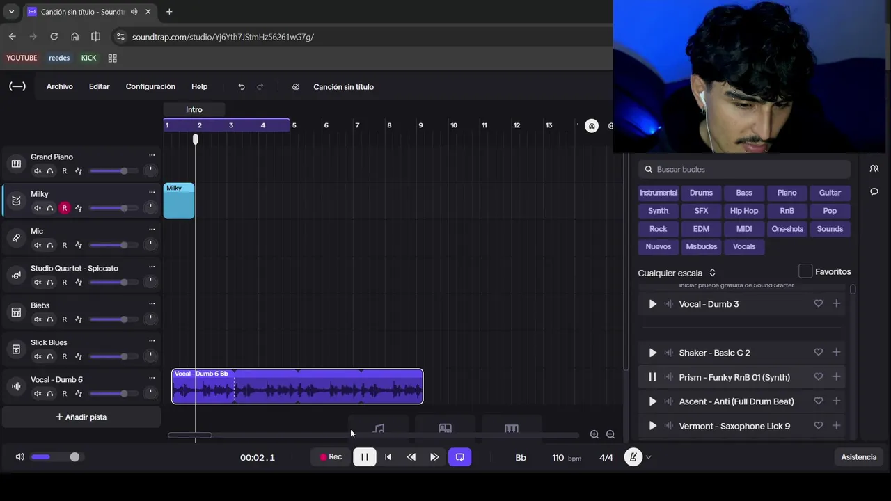Click the master volume speaker icon
Screen dimensions: 891x501
pyautogui.click(x=19, y=457)
